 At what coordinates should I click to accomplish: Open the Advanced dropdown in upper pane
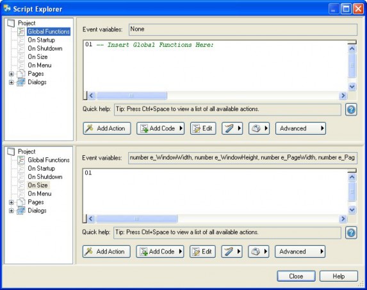click(301, 128)
